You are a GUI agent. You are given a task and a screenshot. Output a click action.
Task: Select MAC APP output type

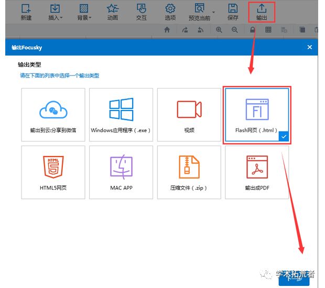121,172
